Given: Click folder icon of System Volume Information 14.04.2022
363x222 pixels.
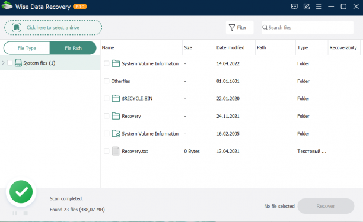Looking at the screenshot, I should (116, 63).
